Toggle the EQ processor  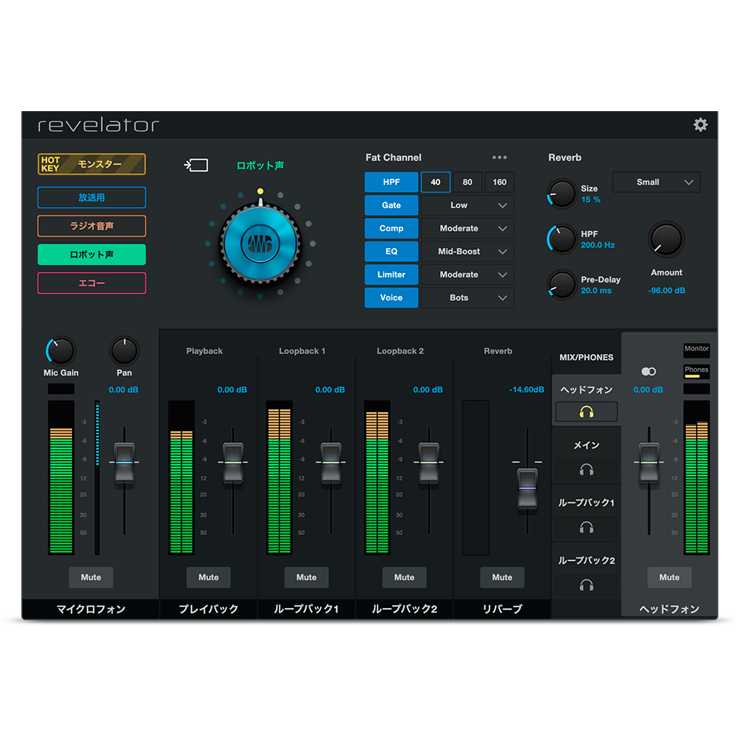point(391,251)
